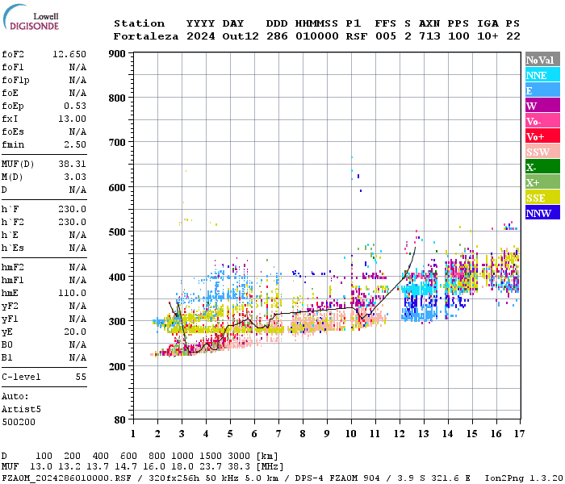Image resolution: width=565 pixels, height=484 pixels.
Task: Select the Vo- legend swatch
Action: click(542, 121)
